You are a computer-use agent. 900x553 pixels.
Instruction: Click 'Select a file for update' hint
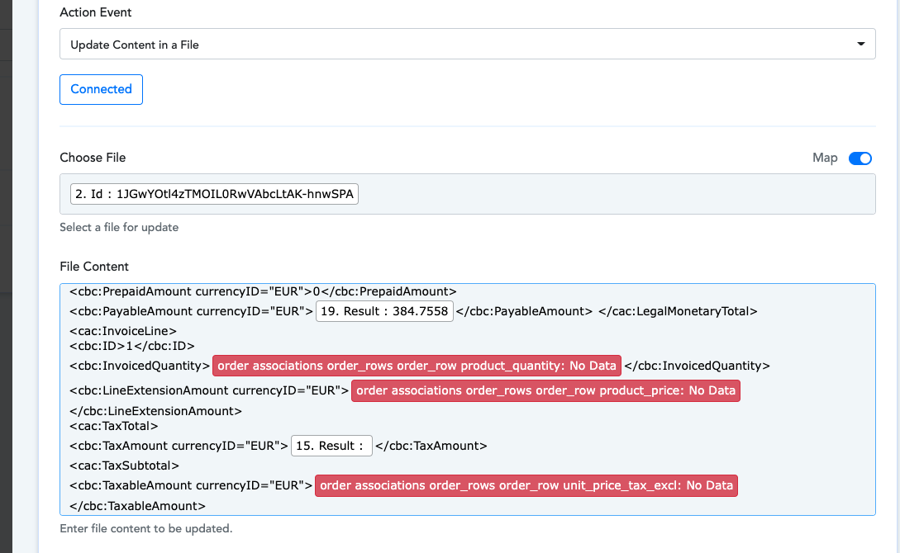(119, 228)
